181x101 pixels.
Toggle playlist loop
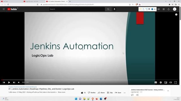(132, 95)
